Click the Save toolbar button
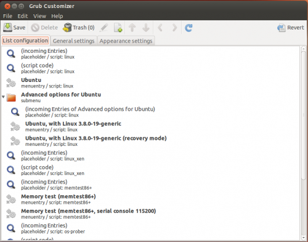 coord(14,28)
